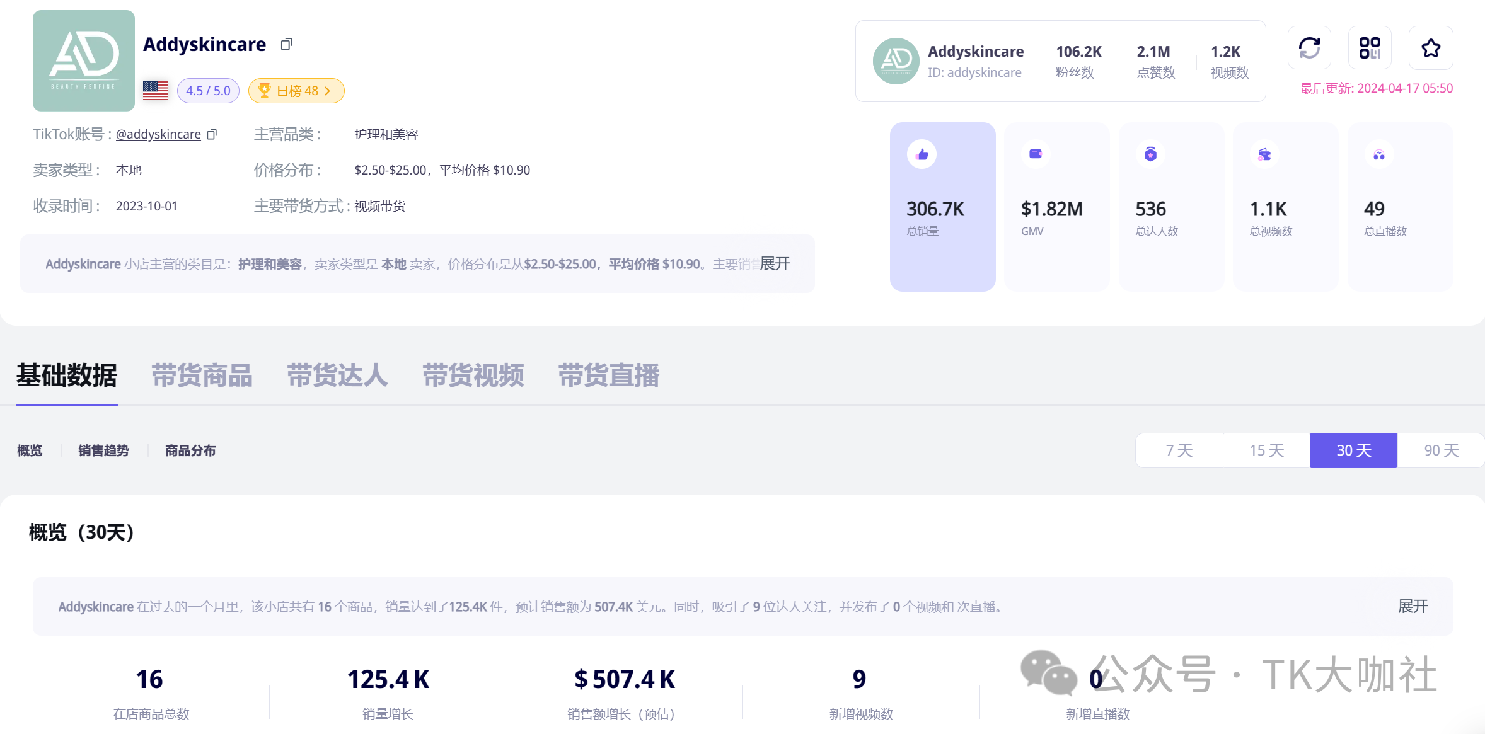Click the thumbs-up total sales card

[x=942, y=206]
